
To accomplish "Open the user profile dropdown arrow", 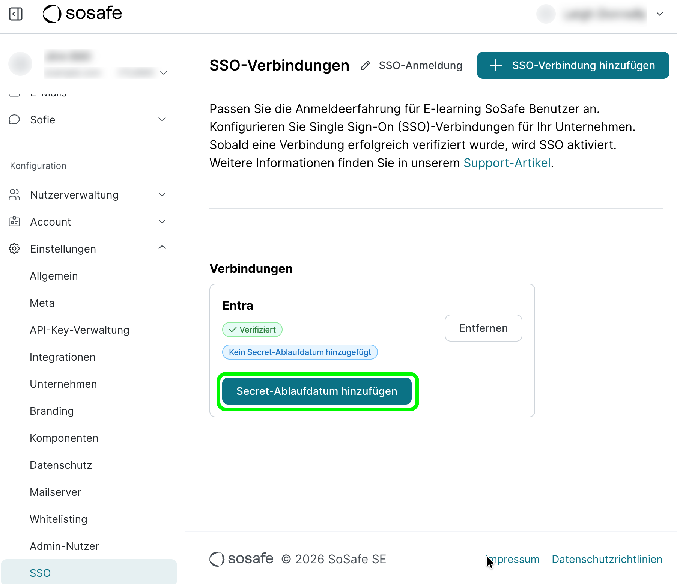I will [659, 14].
